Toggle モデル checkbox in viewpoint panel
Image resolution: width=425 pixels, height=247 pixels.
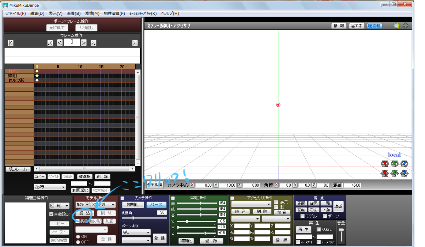click(x=302, y=216)
